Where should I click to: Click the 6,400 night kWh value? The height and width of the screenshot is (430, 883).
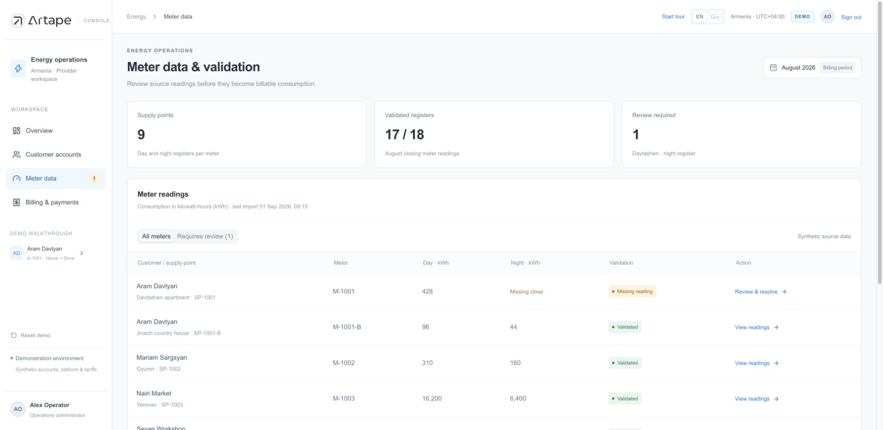[518, 399]
